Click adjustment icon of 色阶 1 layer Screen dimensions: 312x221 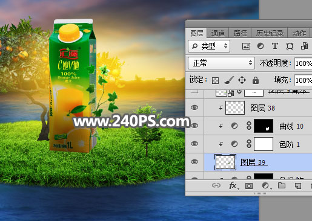point(234,144)
